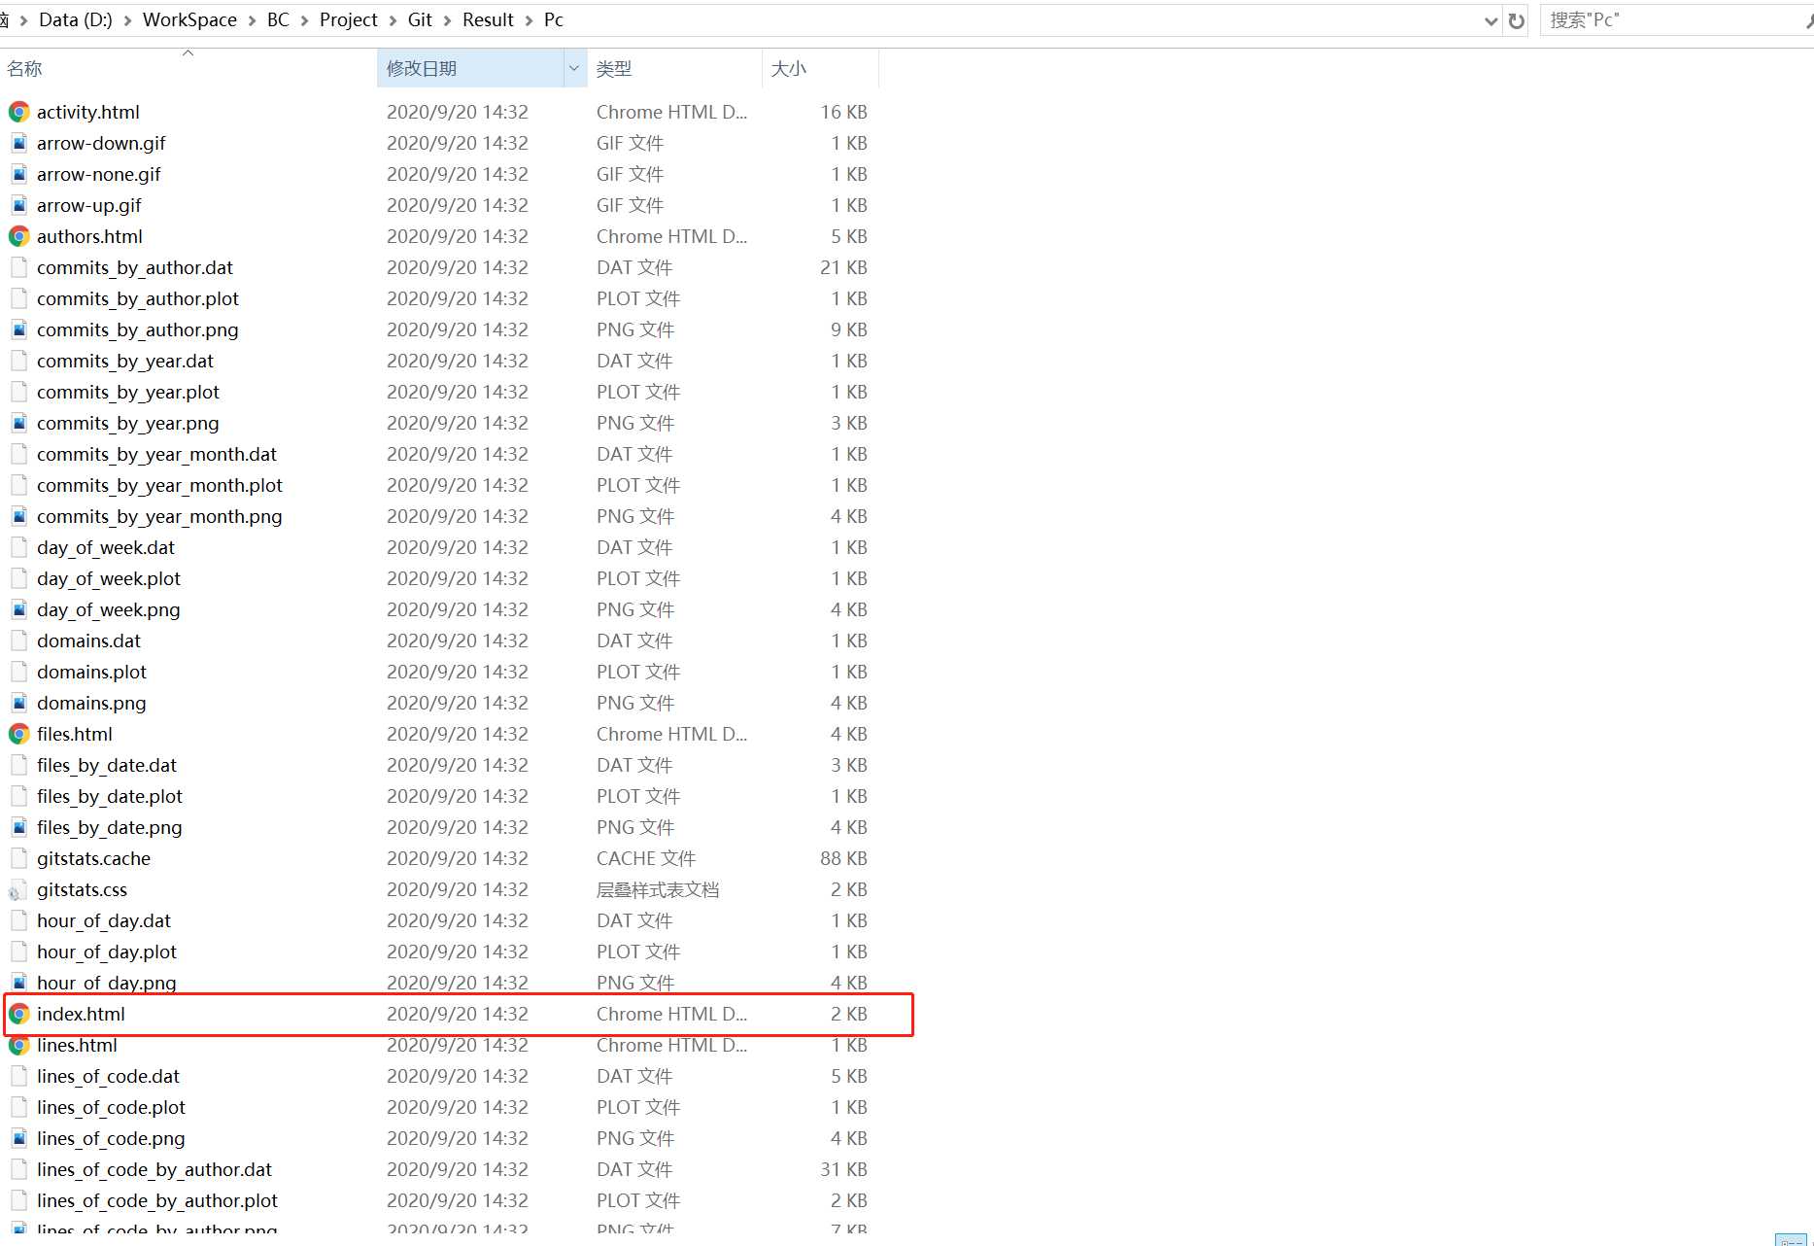Viewport: 1814px width, 1246px height.
Task: Click the Chrome icon of files.html
Action: 18,734
